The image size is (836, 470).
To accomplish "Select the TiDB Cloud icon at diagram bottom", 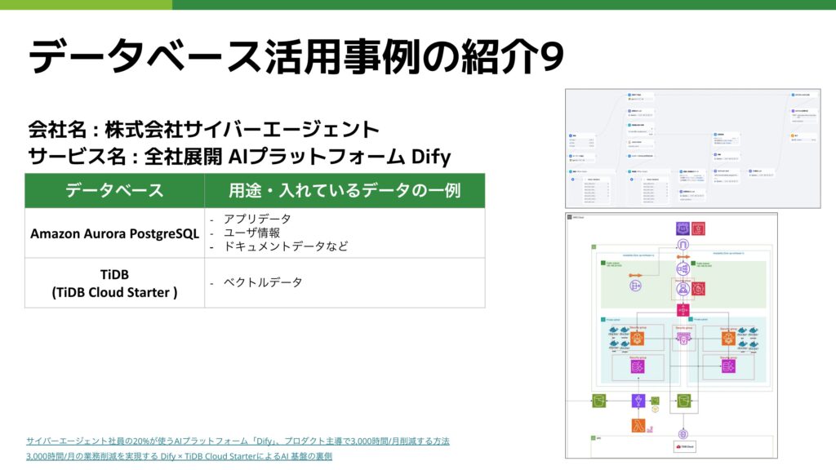I will [x=683, y=445].
